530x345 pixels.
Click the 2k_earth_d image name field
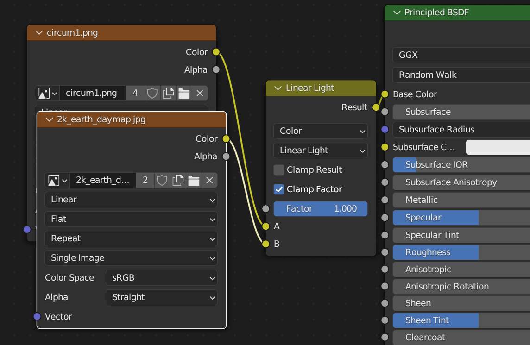[x=103, y=180]
